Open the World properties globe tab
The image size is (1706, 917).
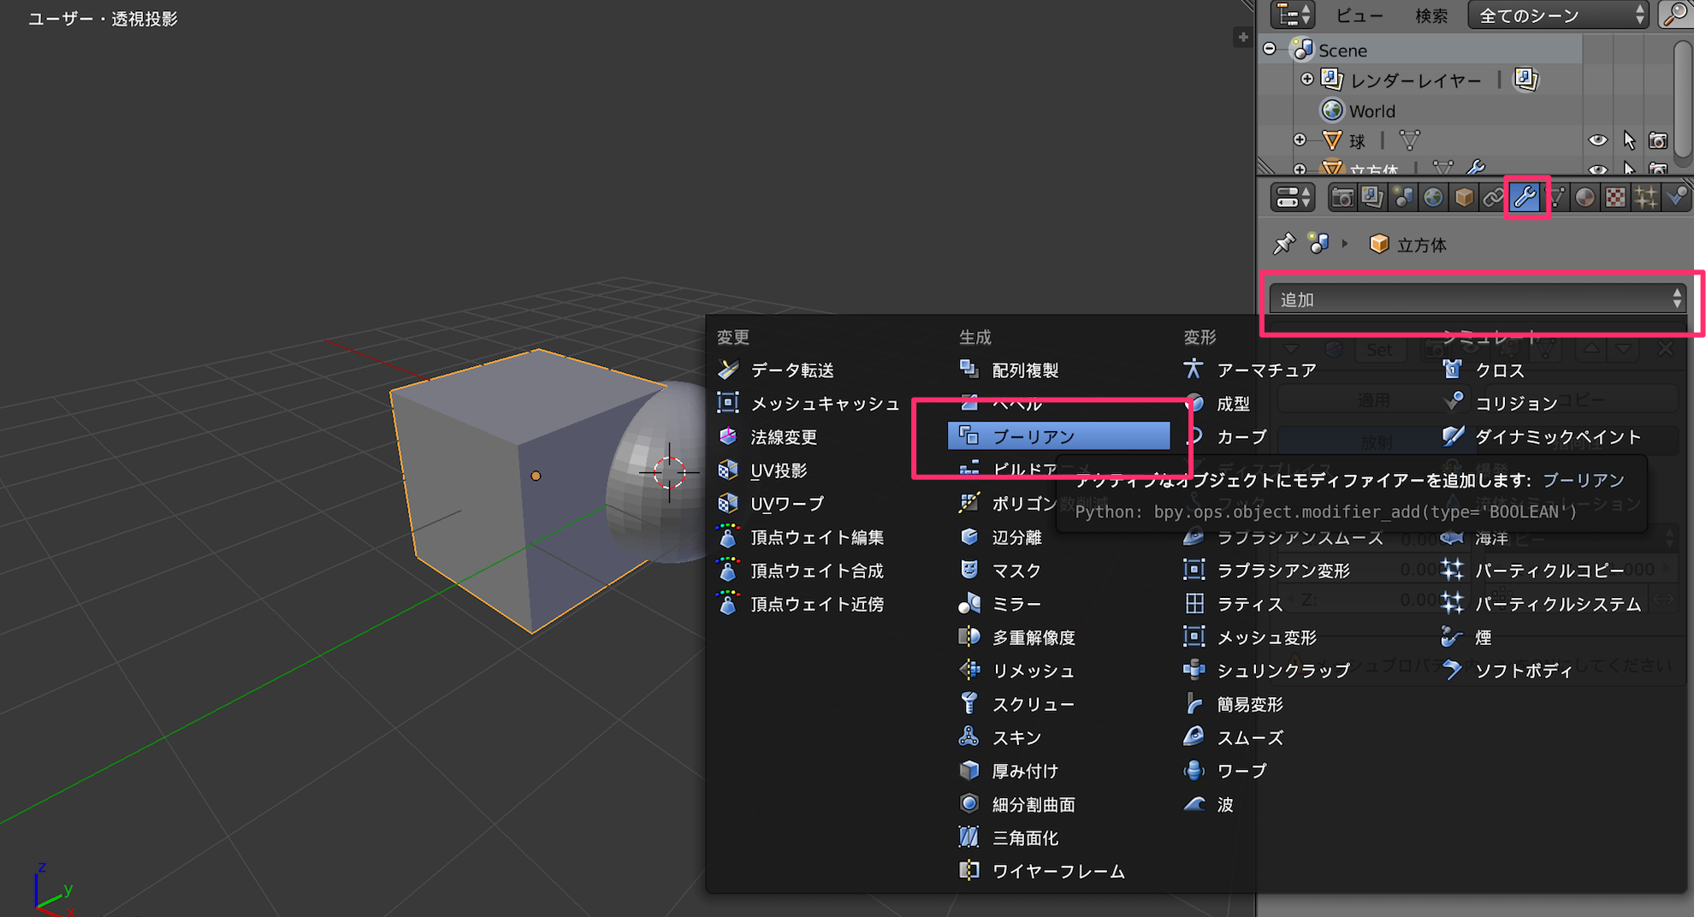click(1433, 198)
